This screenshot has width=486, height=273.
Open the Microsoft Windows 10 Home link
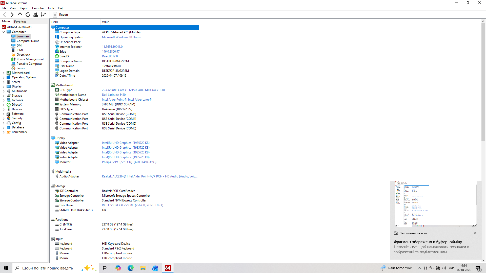[121, 37]
